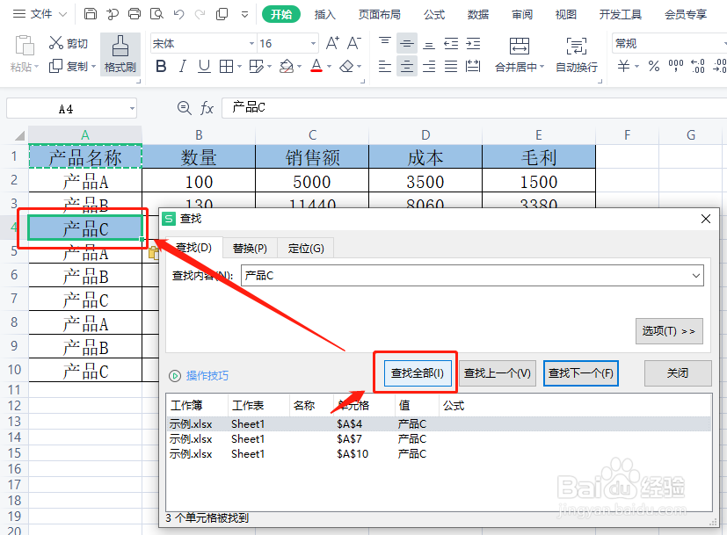Screen dimensions: 727x535
Task: Expand the 查找内容 search history dropdown
Action: coord(697,275)
